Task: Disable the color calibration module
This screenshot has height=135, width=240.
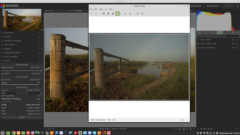Action: point(198,48)
